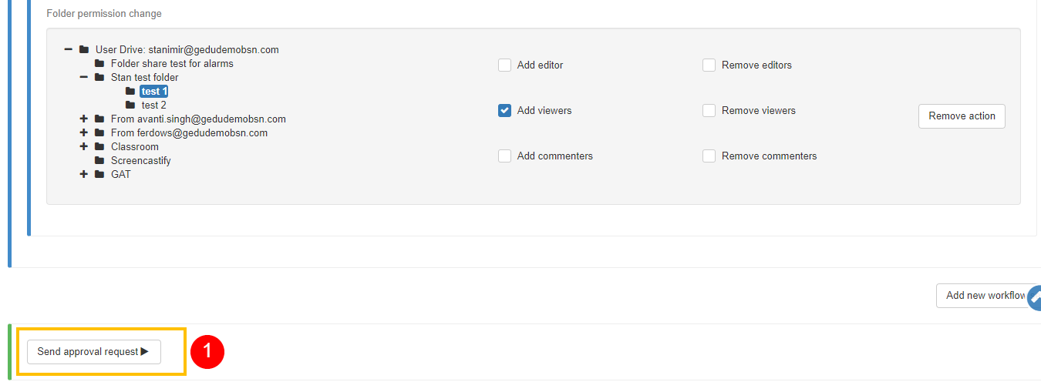Screen dimensions: 1041x392
Task: Collapse the User Drive tree root
Action: coord(69,50)
